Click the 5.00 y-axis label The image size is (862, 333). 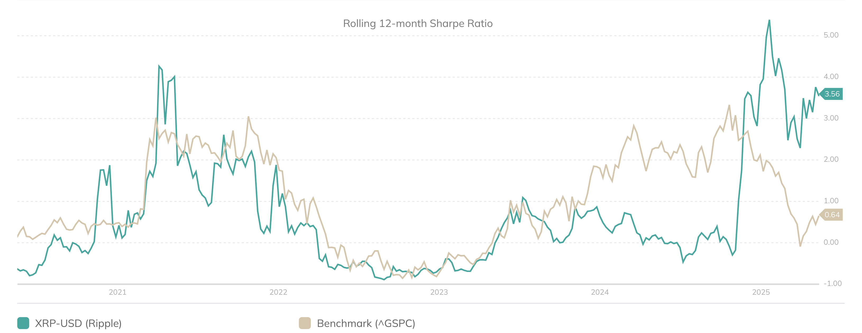(831, 35)
